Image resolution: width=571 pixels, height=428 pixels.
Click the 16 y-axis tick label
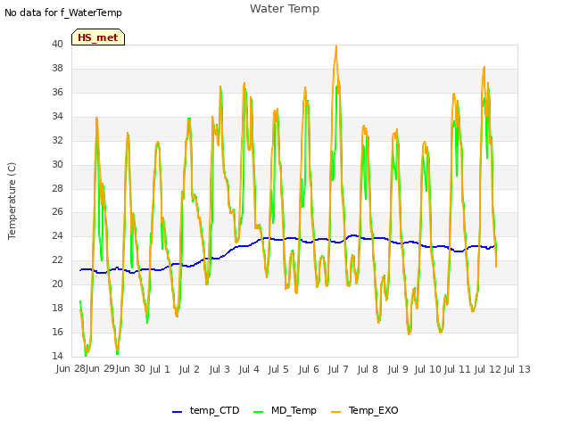(x=57, y=332)
